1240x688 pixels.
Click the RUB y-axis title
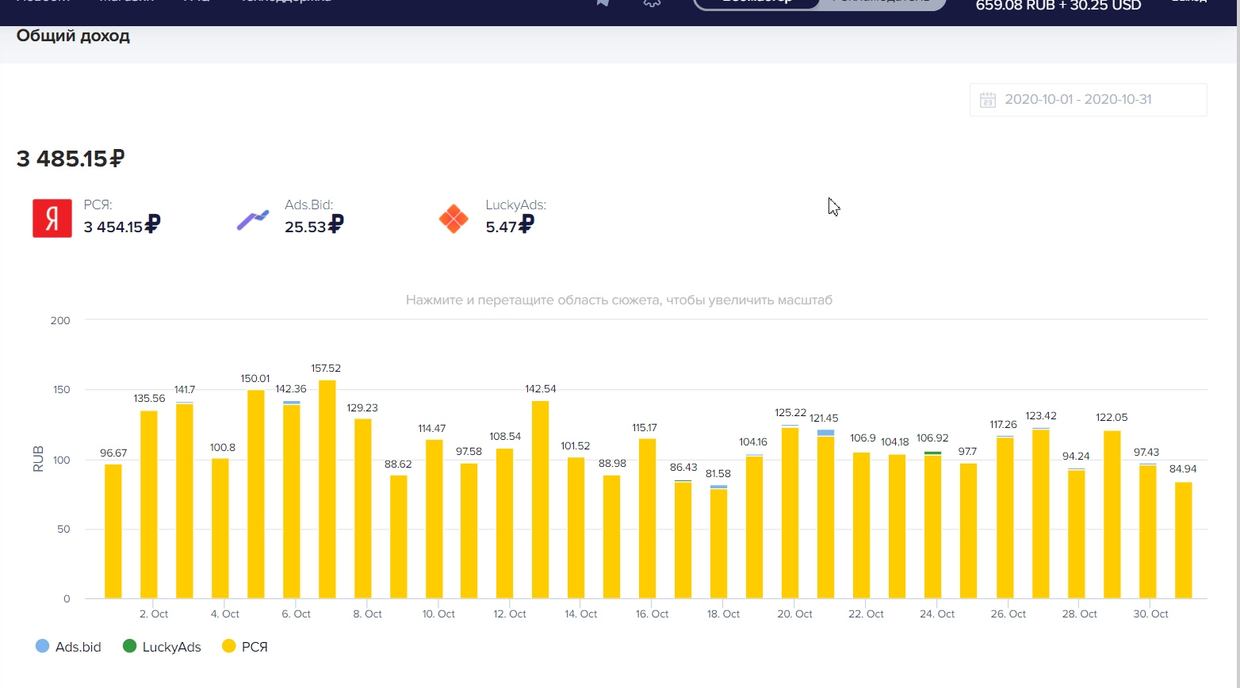click(x=38, y=459)
